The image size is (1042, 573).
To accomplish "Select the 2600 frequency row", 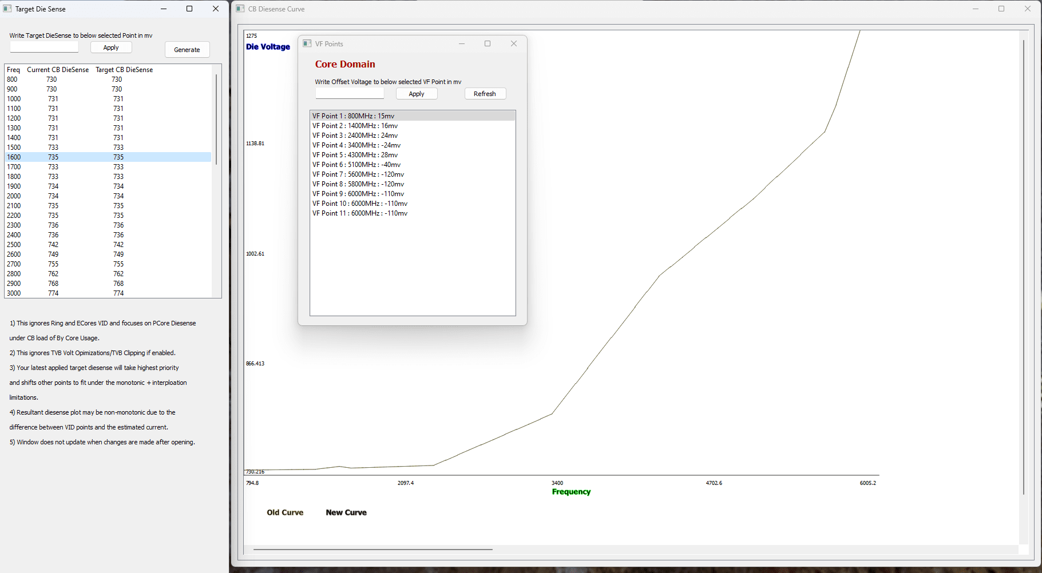I will pos(108,254).
